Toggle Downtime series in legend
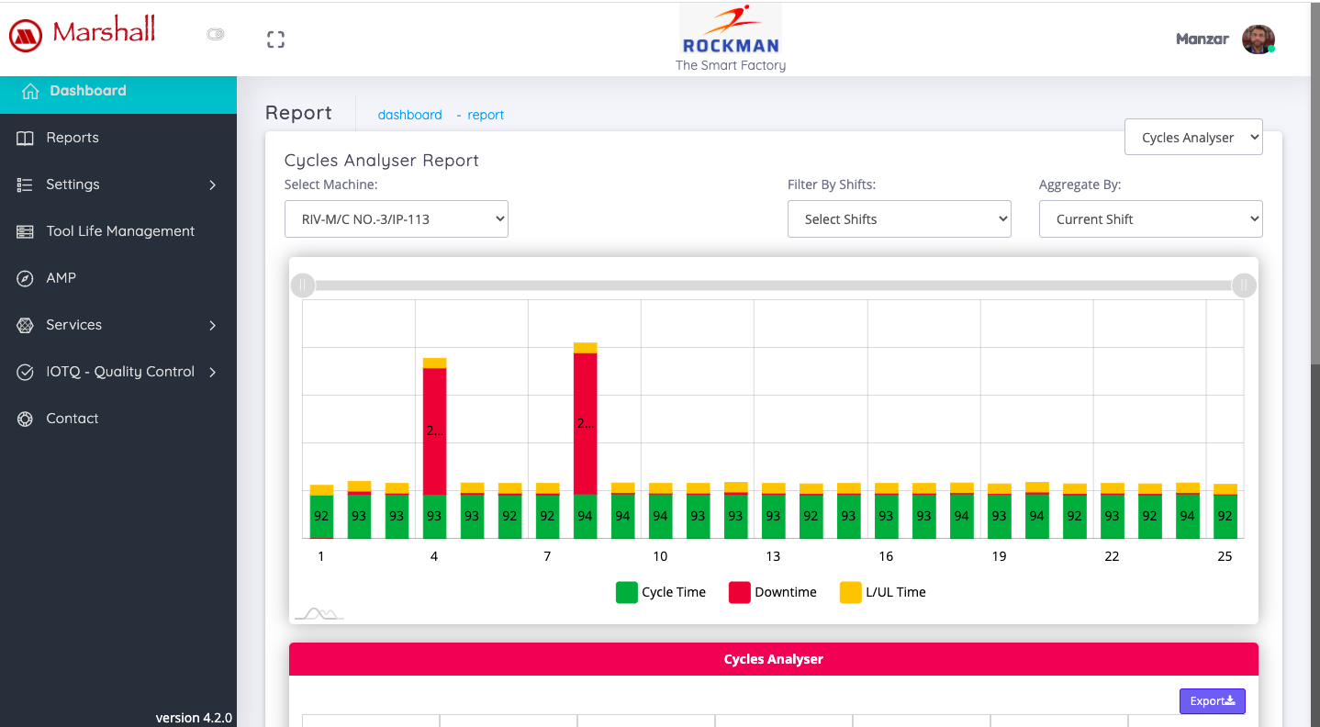The height and width of the screenshot is (727, 1320). coord(773,592)
